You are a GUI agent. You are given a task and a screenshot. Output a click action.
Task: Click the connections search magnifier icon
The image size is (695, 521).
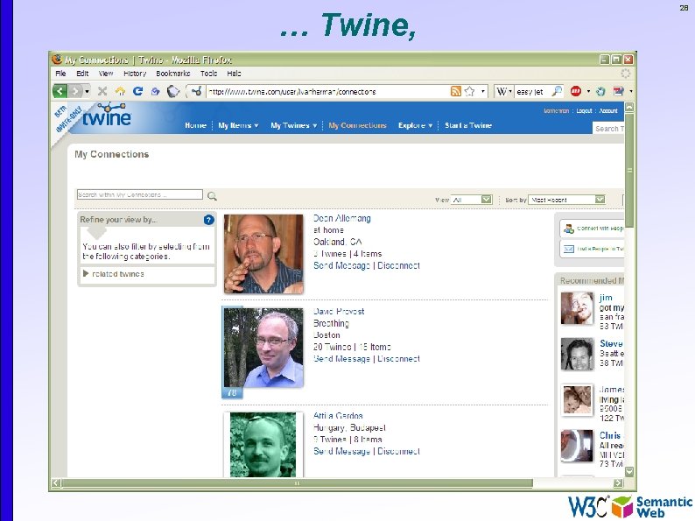pyautogui.click(x=213, y=196)
